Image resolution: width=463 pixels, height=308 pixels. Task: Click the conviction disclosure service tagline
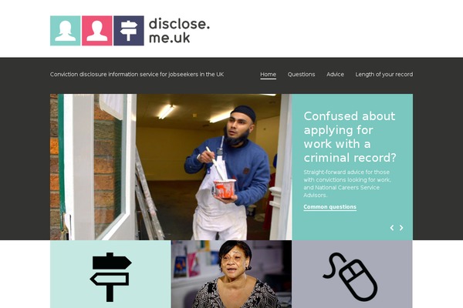137,74
